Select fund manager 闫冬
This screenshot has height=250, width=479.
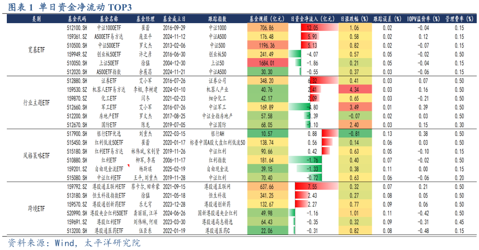(145, 98)
